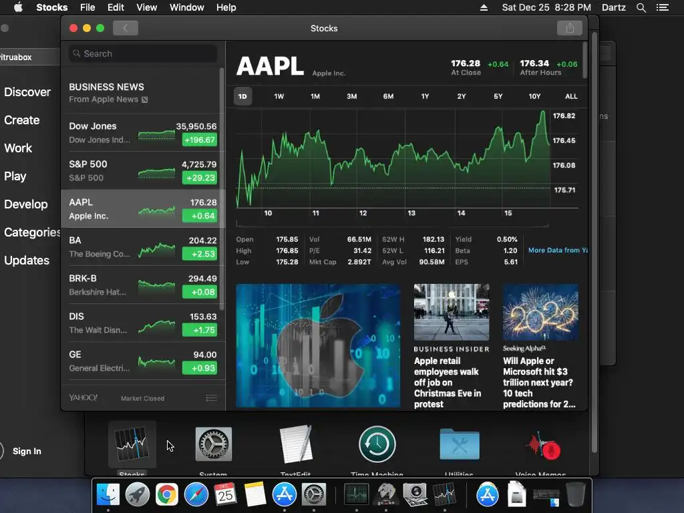Click in the Stocks Search field
Viewport: 684px width, 513px height.
pos(143,53)
